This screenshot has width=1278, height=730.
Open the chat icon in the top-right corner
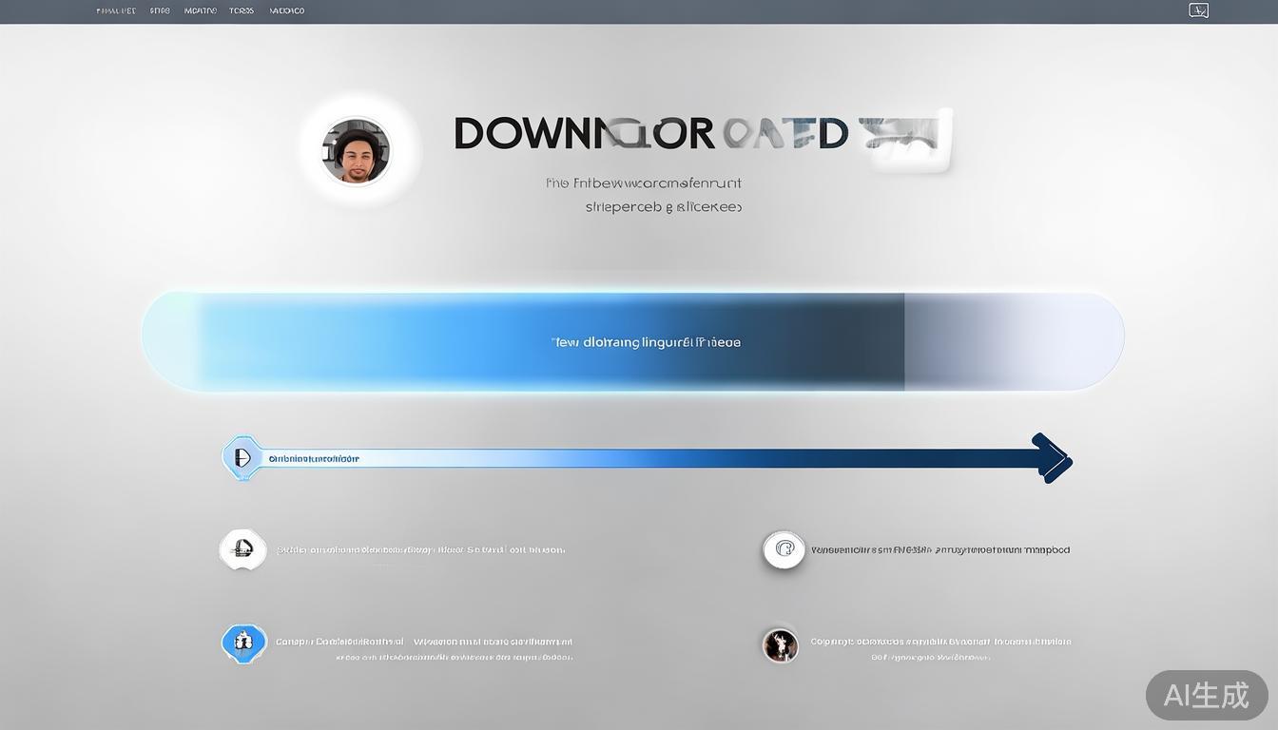pos(1198,10)
